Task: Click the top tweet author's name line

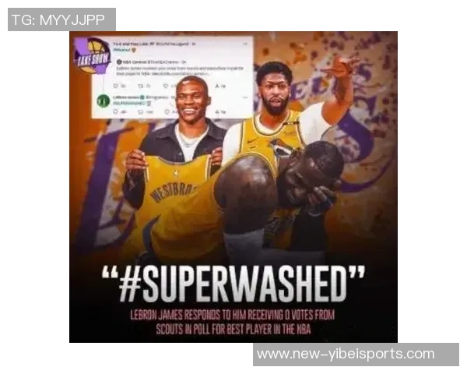Action: click(153, 44)
